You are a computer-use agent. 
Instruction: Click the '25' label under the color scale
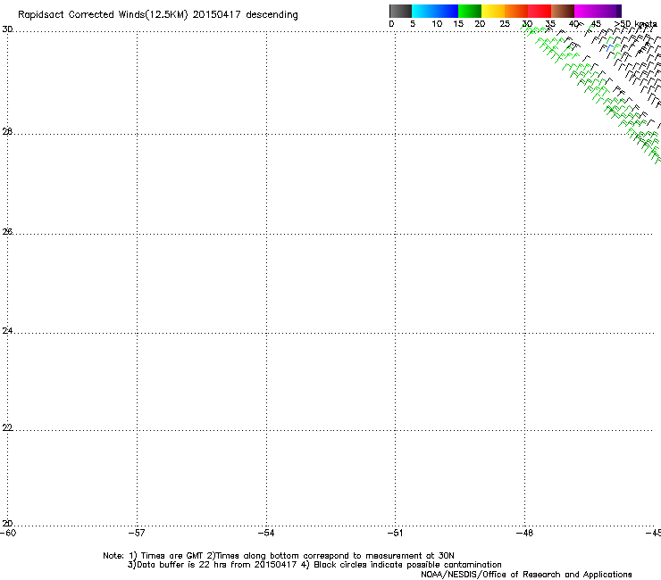tap(505, 24)
